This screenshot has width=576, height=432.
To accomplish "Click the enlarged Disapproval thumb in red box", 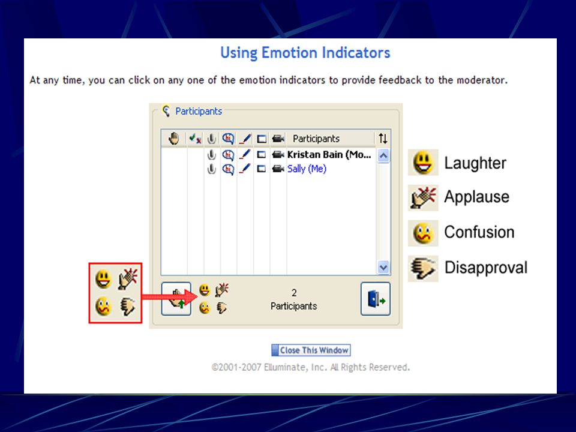I will 127,307.
